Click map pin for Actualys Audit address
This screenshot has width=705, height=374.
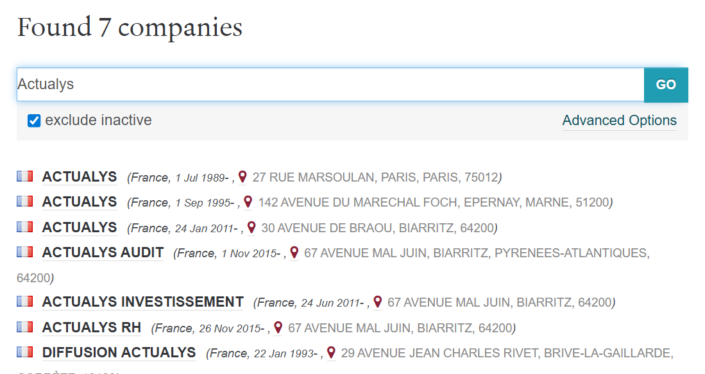[294, 253]
